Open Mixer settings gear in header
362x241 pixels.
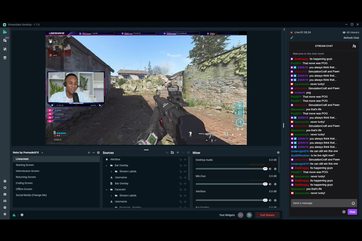click(278, 153)
